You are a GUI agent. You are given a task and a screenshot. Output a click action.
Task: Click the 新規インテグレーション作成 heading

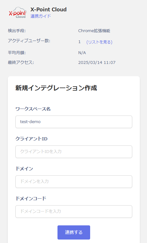tap(56, 88)
